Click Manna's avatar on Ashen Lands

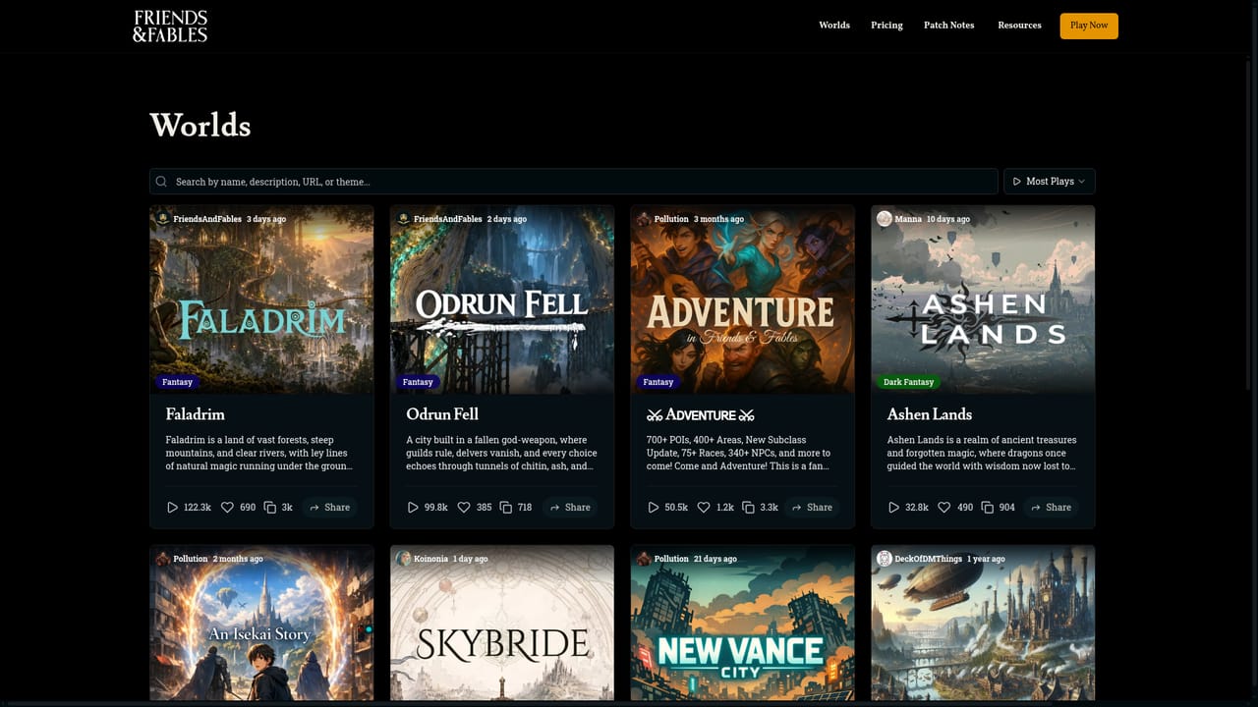pos(885,219)
